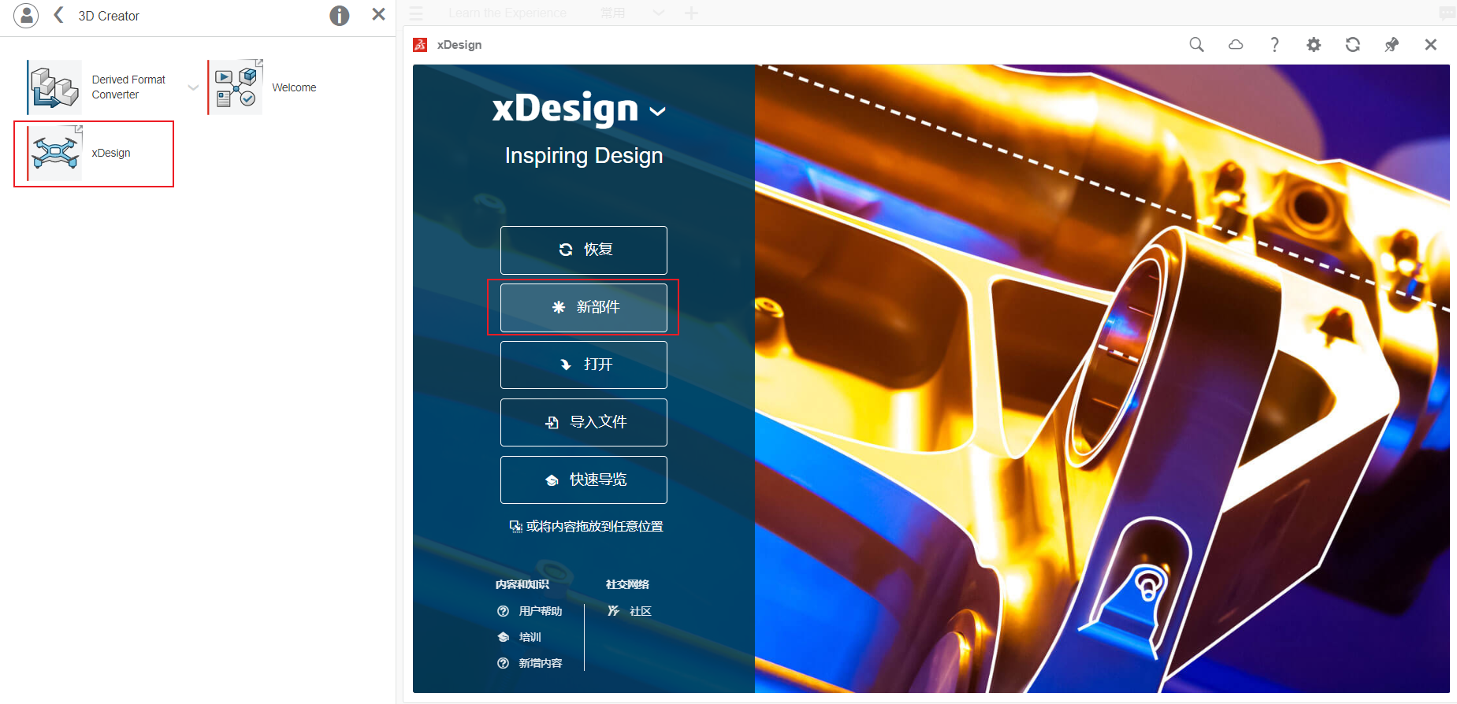Open settings gear icon
Screen dimensions: 1457x704
click(x=1314, y=45)
